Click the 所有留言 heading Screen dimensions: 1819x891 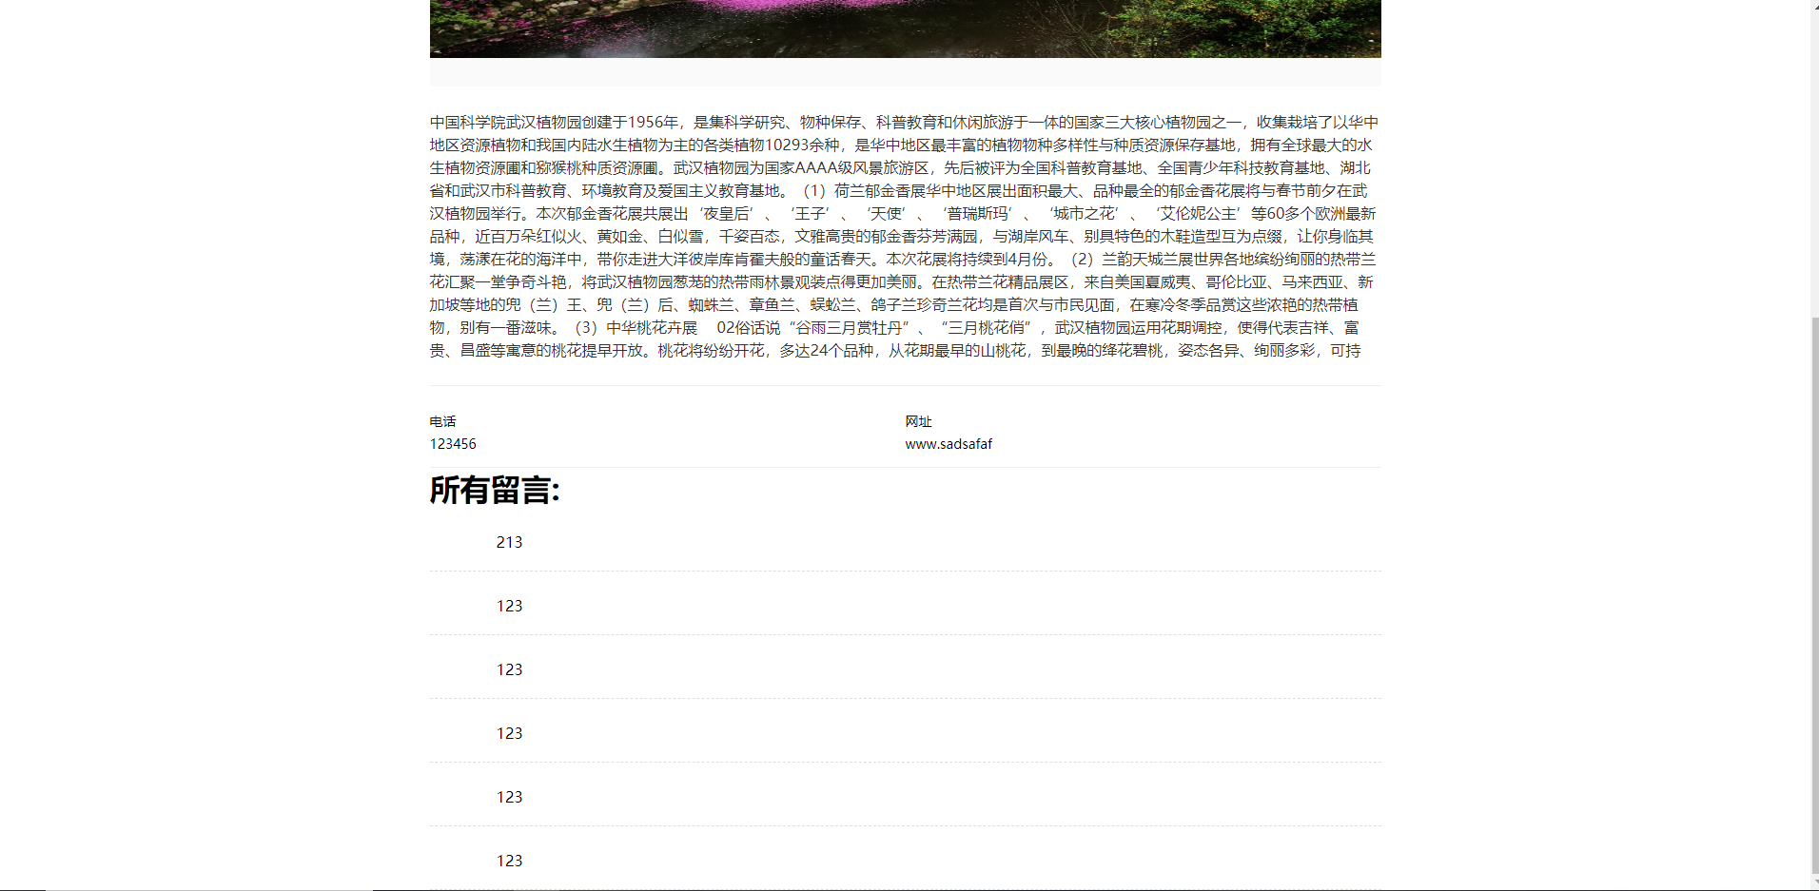[x=495, y=491]
